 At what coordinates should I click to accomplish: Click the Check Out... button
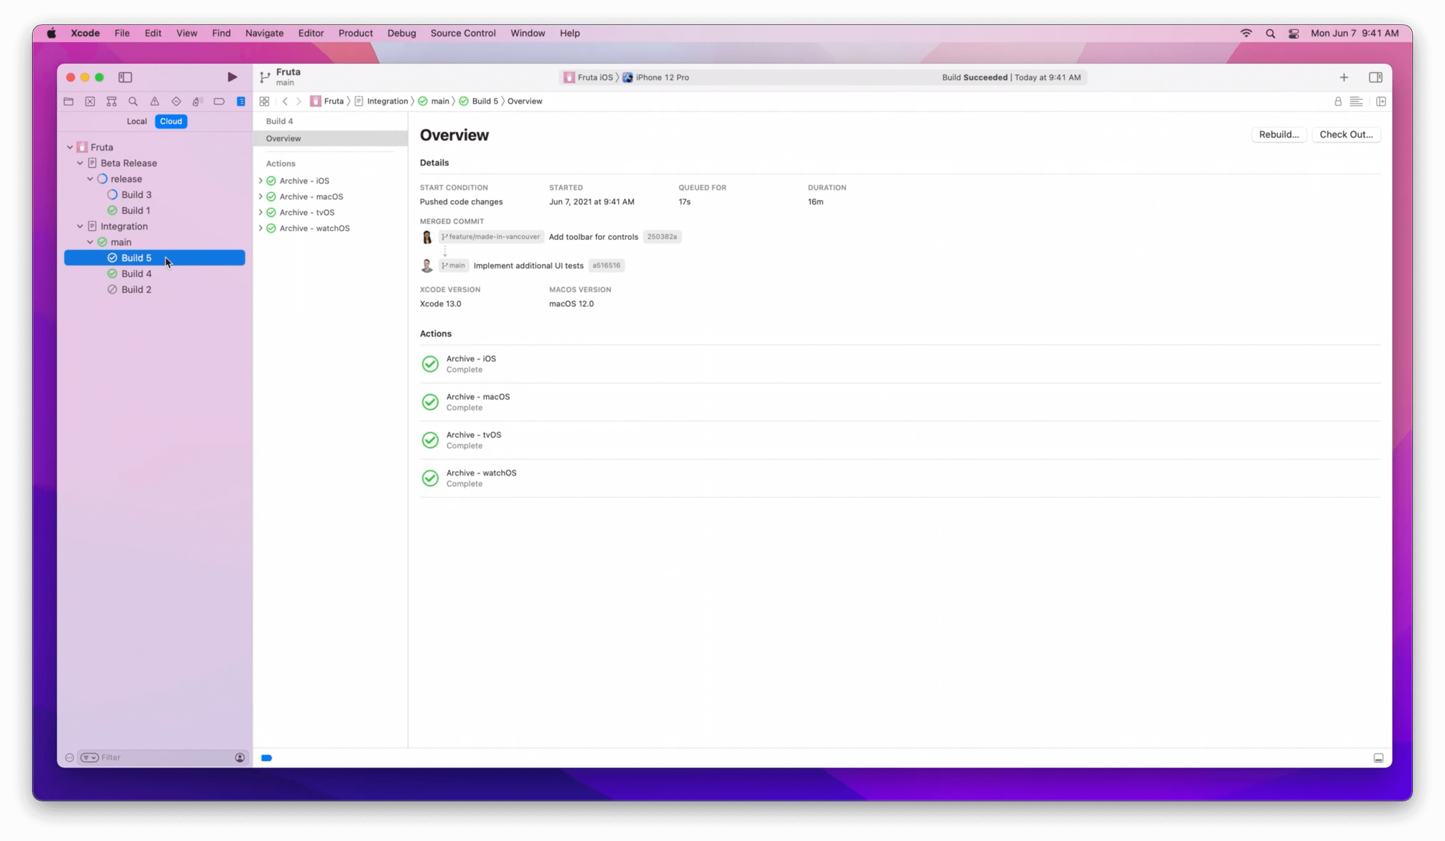tap(1346, 134)
